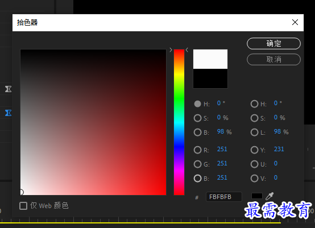The image size is (315, 228).
Task: Select the gray keyframe marker icon behind dialog
Action: (8, 89)
